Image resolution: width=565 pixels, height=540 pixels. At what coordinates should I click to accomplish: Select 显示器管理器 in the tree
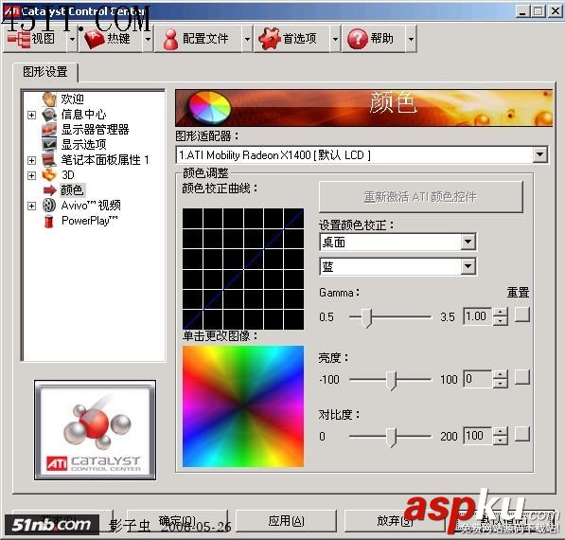point(96,129)
